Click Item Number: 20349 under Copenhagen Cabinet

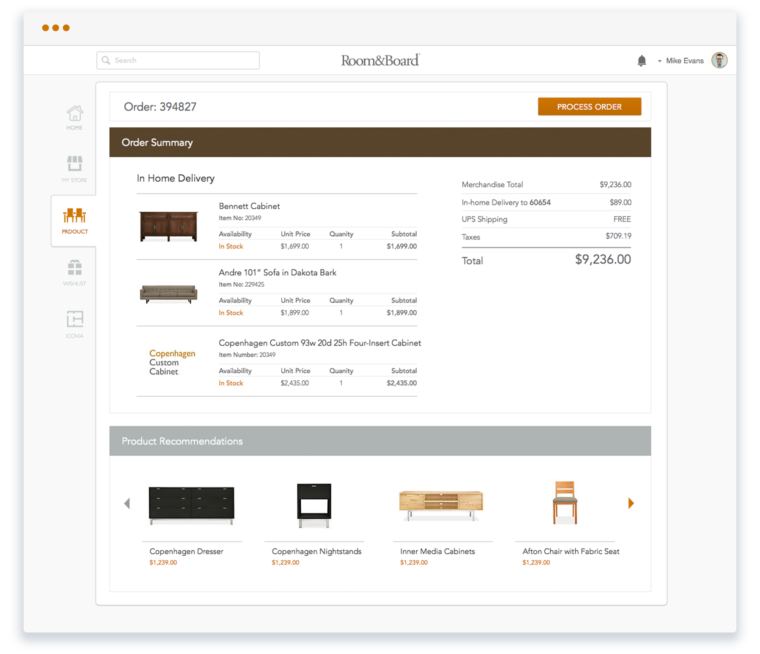click(x=247, y=355)
